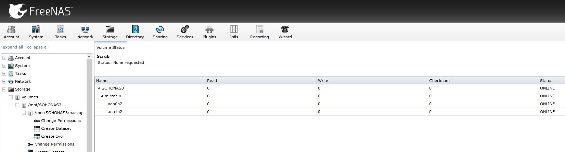Select the ada0p2 disk row

(x=330, y=104)
